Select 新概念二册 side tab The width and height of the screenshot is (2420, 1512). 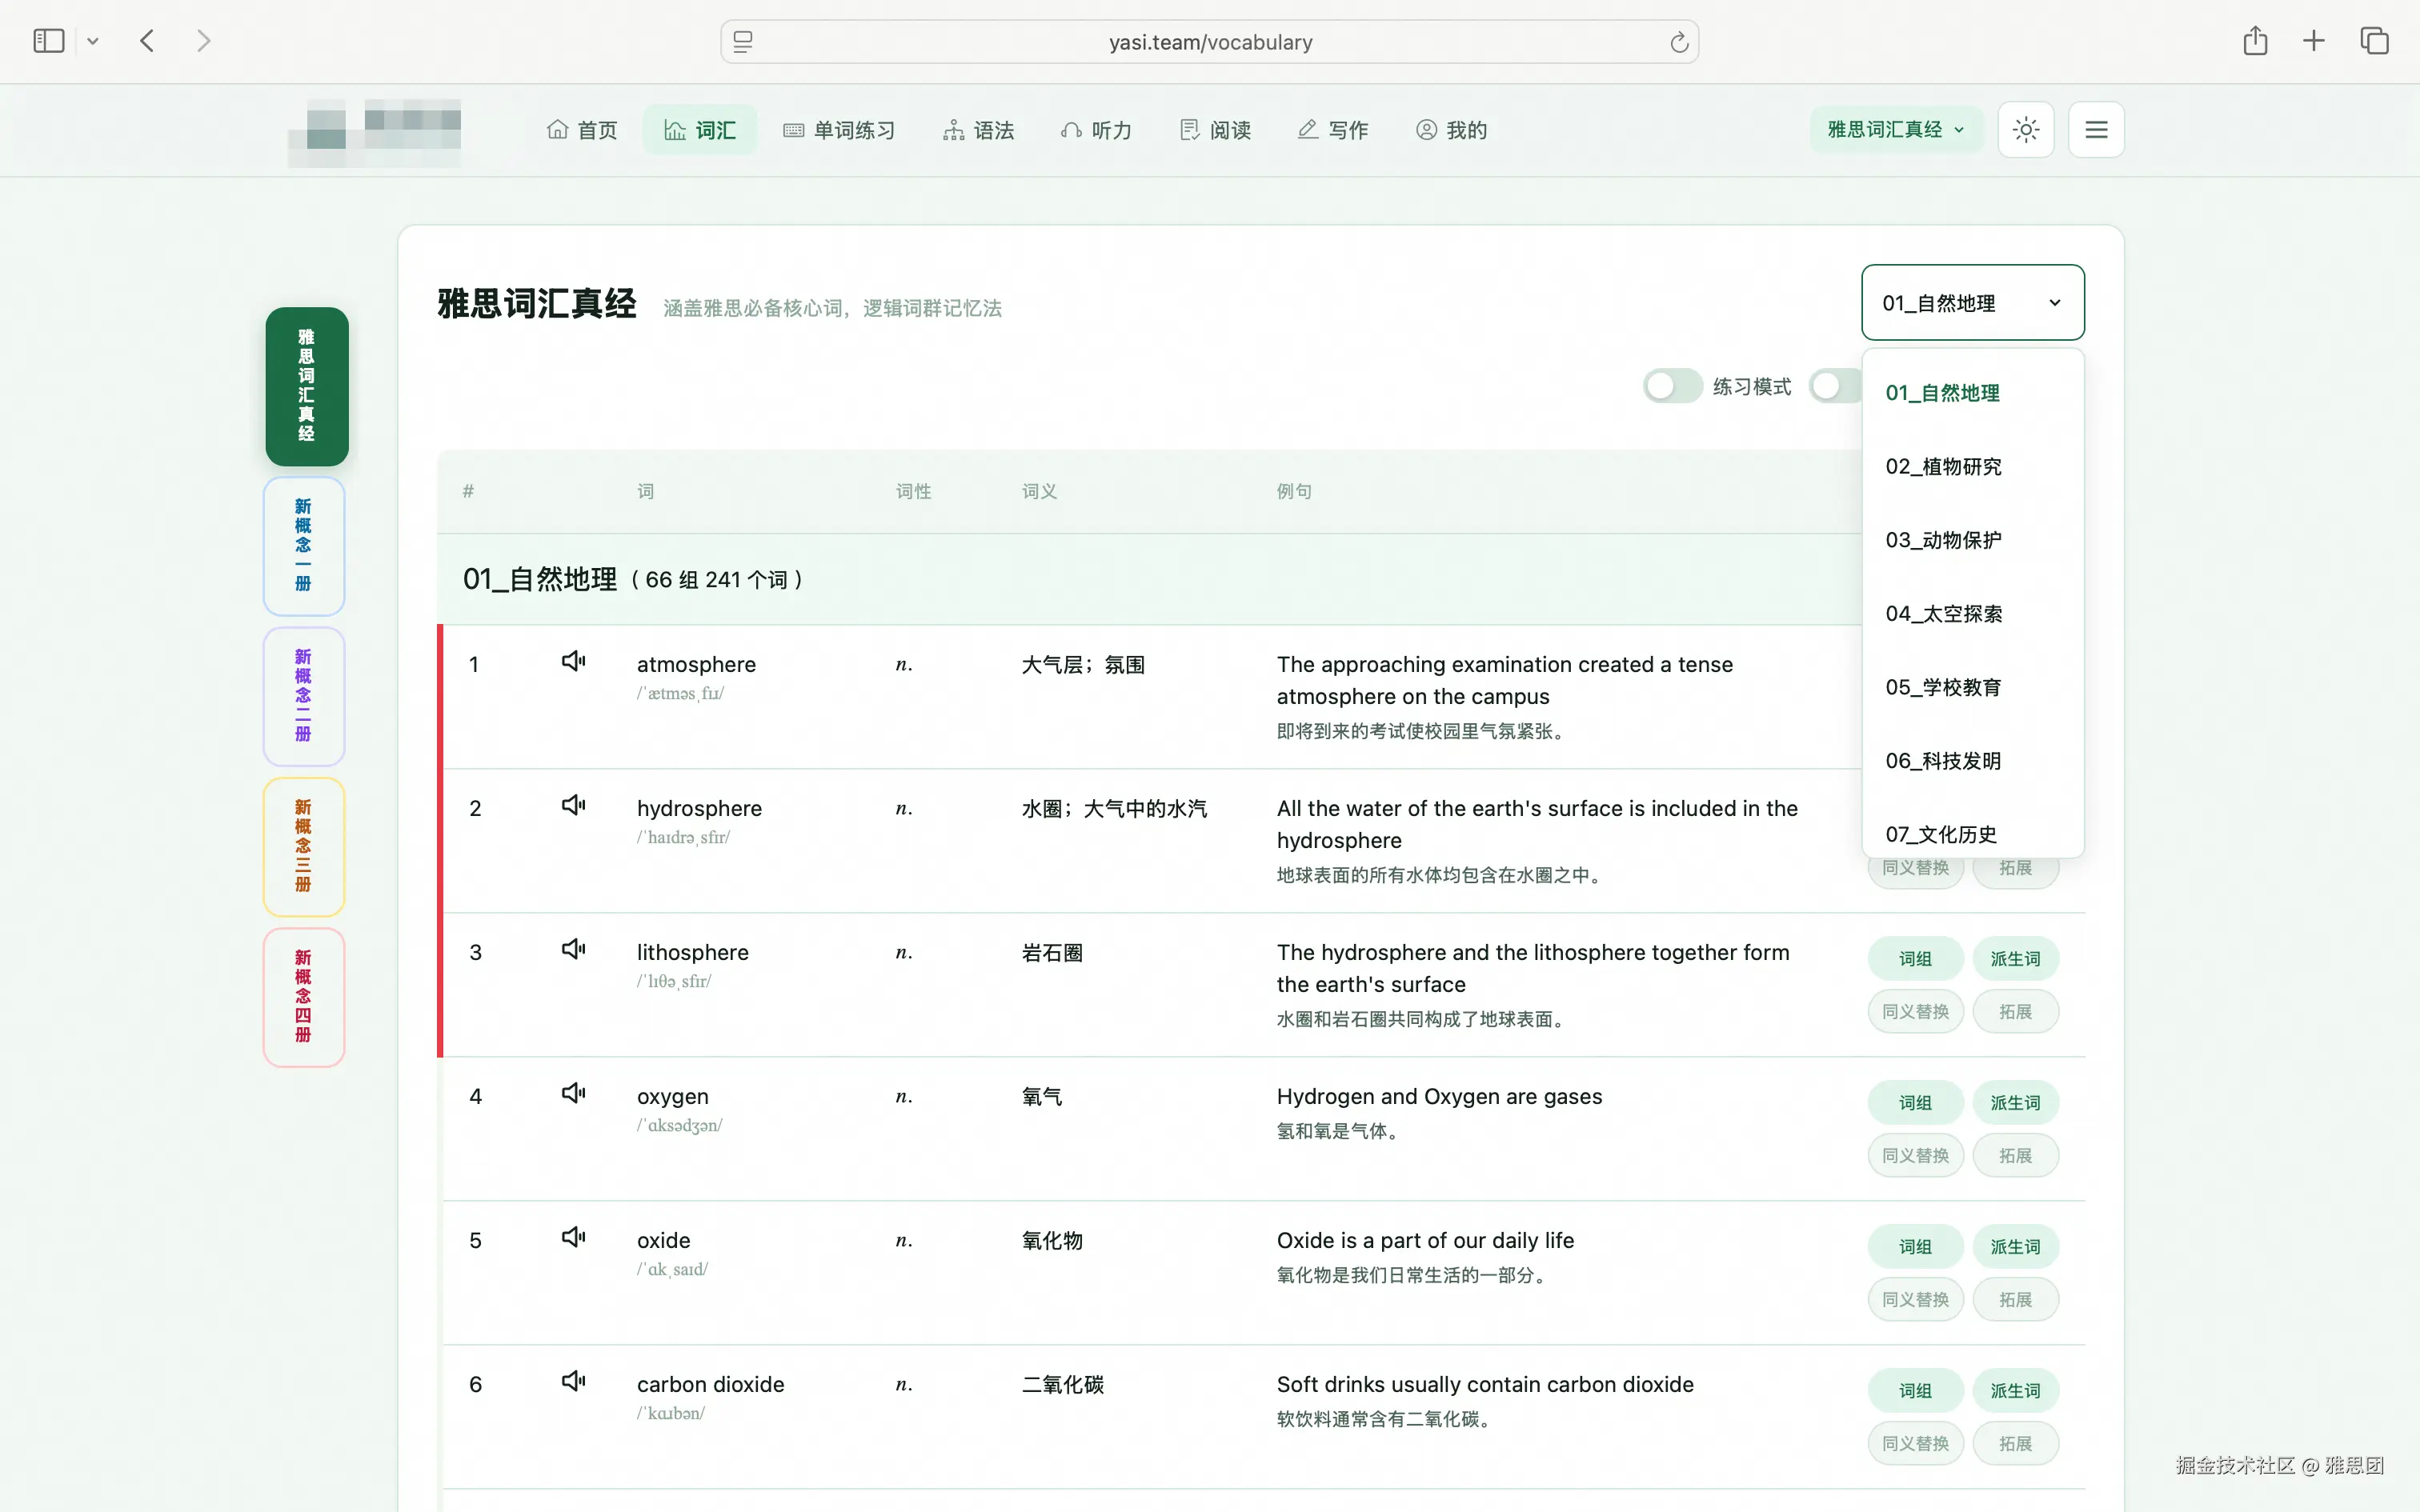(304, 696)
